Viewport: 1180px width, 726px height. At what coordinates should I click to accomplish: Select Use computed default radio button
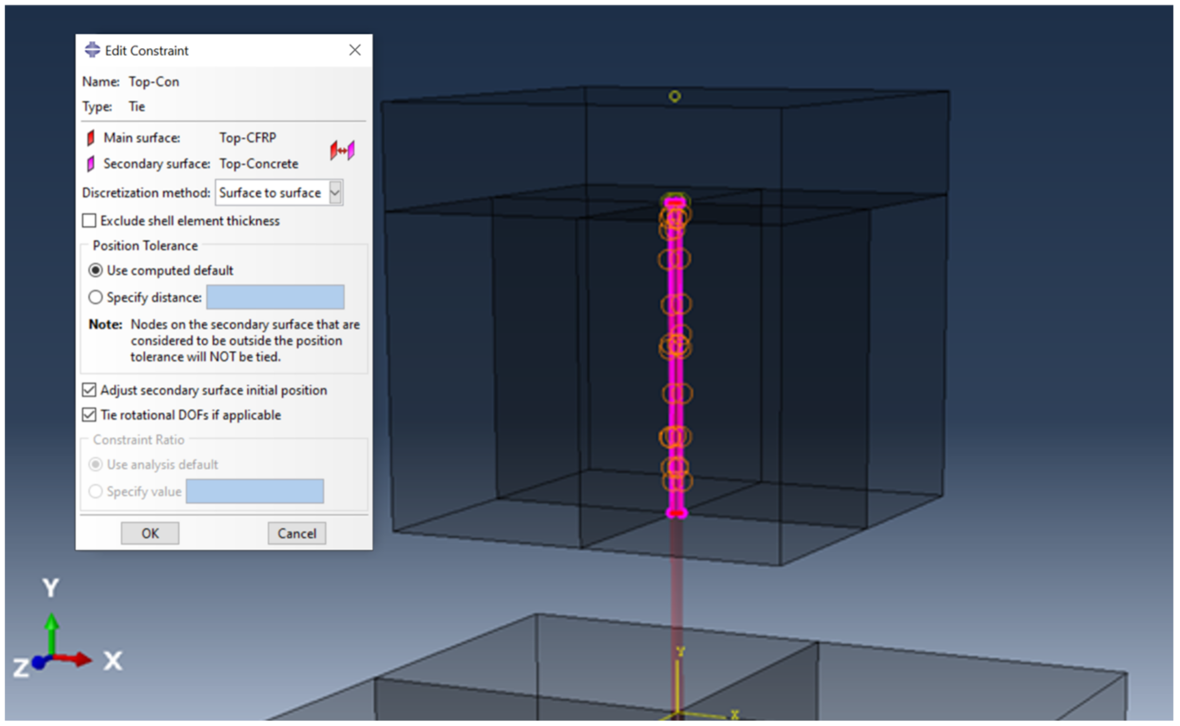(95, 270)
